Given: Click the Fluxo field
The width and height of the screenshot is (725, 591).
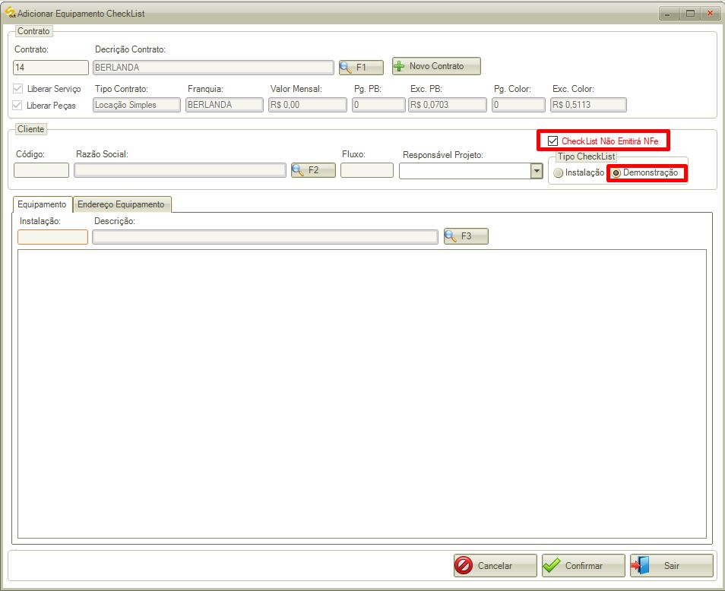Looking at the screenshot, I should [x=367, y=170].
